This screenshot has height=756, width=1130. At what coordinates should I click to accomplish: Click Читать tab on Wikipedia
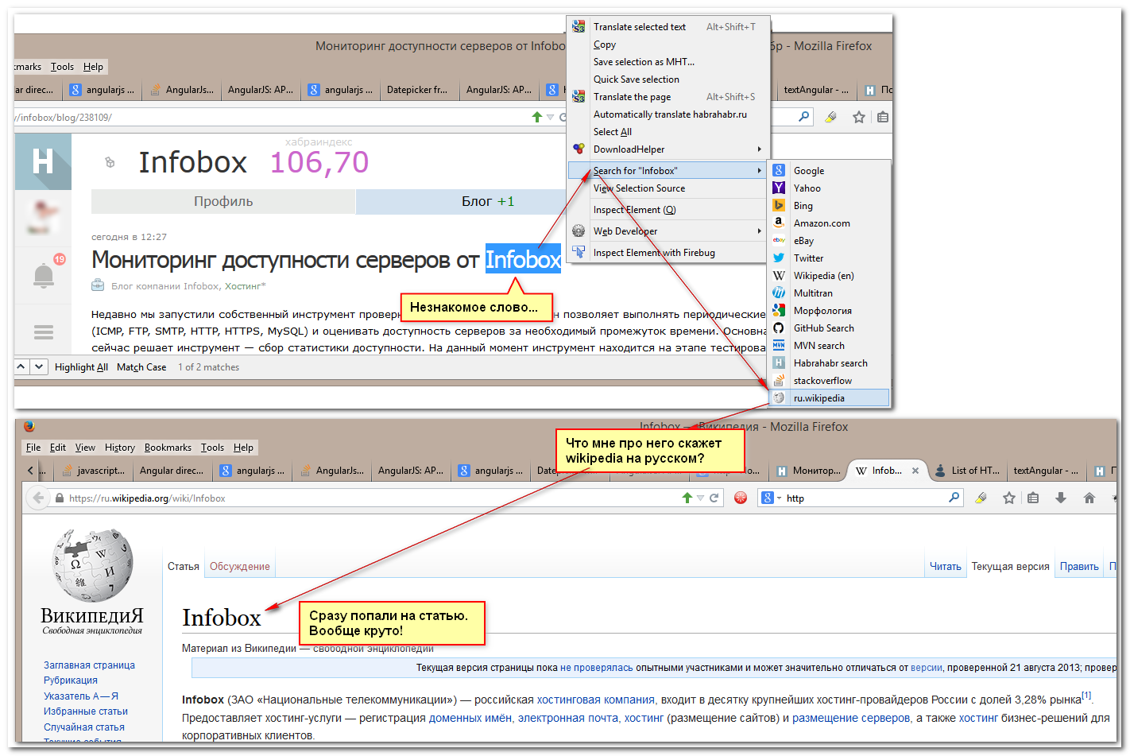(x=946, y=567)
